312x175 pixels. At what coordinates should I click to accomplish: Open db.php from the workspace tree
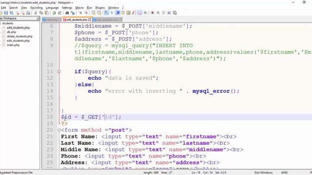tap(11, 32)
